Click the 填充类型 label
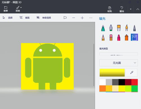Viewport: 141px width, 109px height. tap(103, 49)
